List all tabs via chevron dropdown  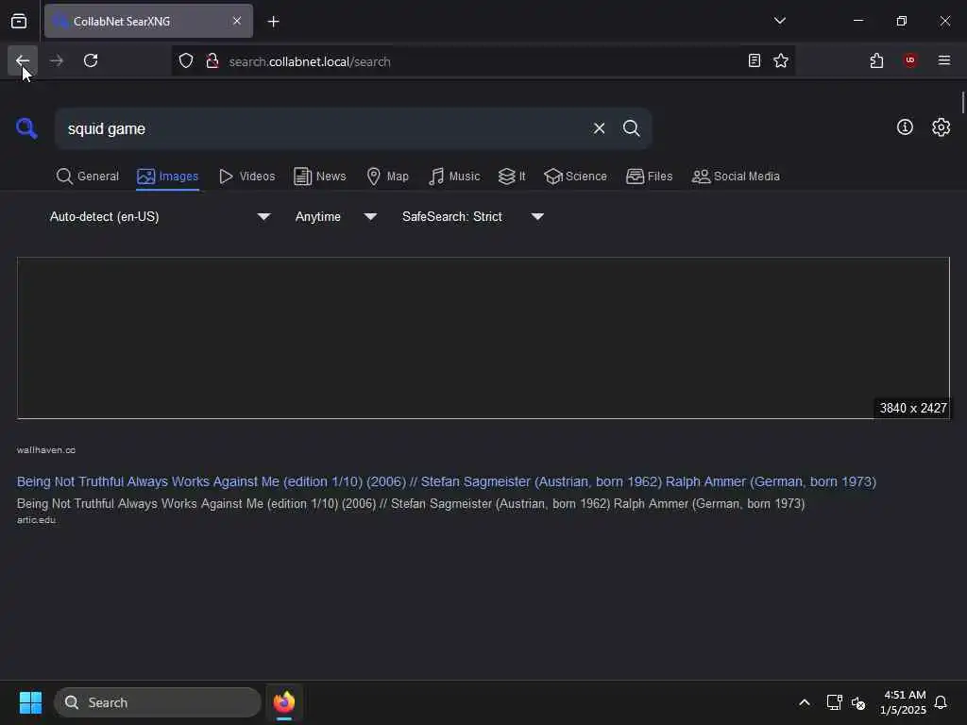coord(779,21)
